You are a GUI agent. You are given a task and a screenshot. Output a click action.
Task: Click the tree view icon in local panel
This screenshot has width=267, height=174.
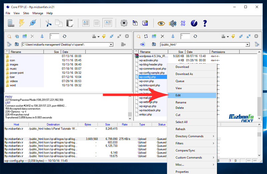click(9, 44)
